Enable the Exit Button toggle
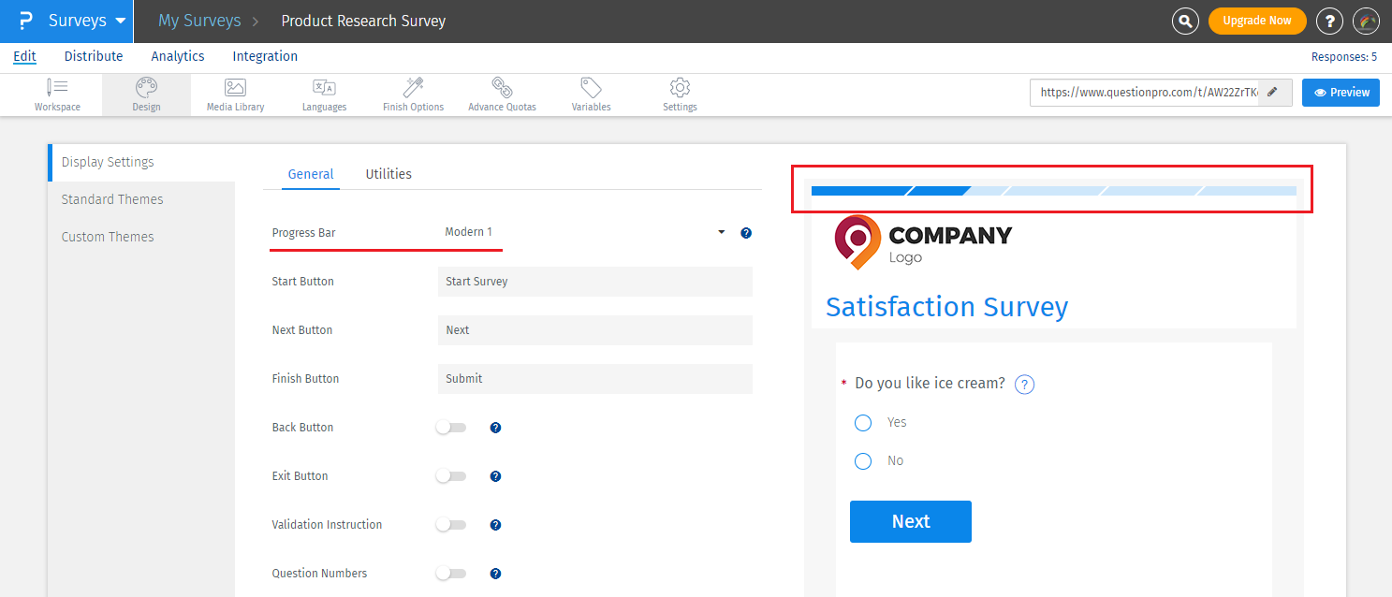Image resolution: width=1392 pixels, height=597 pixels. pos(450,476)
